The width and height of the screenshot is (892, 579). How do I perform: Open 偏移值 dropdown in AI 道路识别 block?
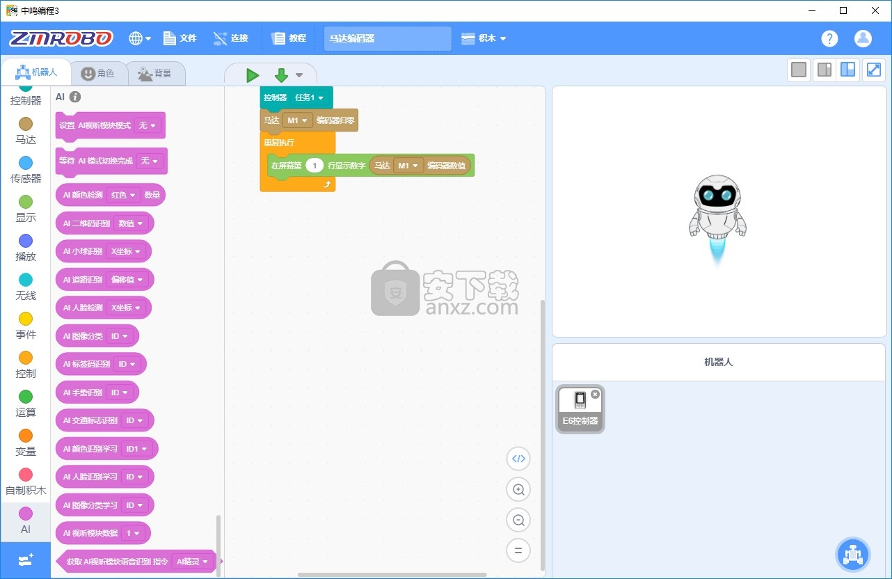click(127, 280)
